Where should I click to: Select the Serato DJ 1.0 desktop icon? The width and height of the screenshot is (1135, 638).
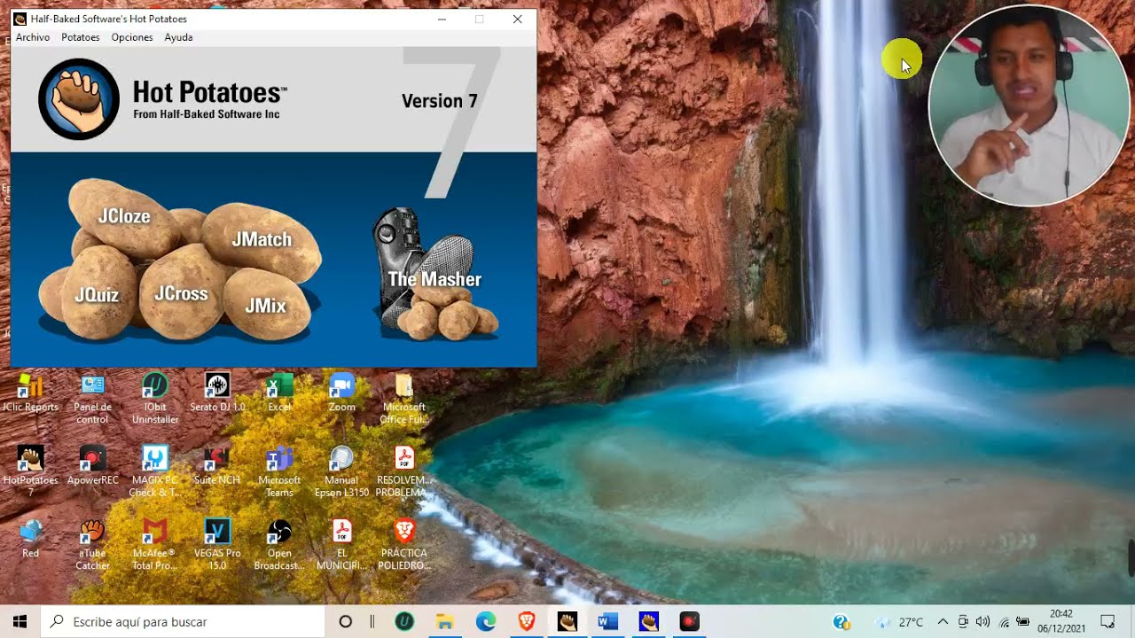point(217,394)
